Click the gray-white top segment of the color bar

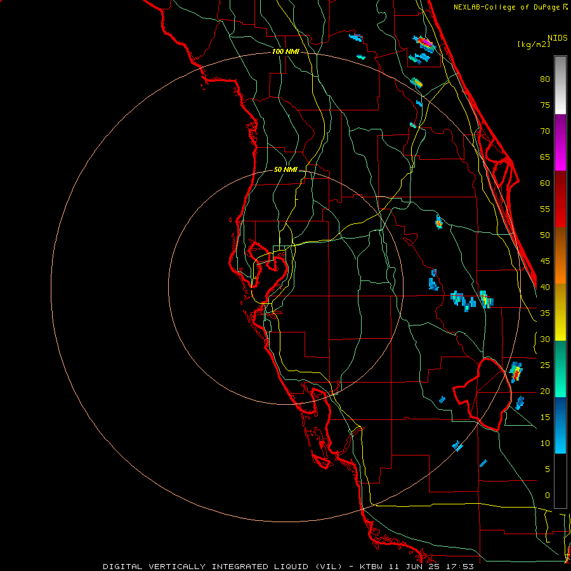click(x=560, y=85)
